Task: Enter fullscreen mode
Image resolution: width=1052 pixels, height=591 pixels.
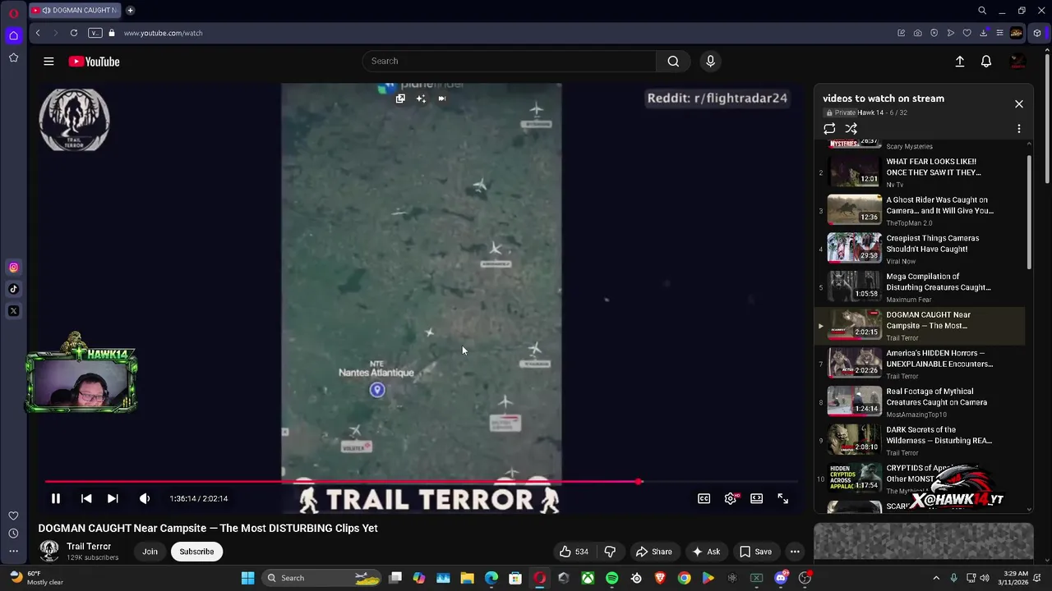Action: click(783, 498)
